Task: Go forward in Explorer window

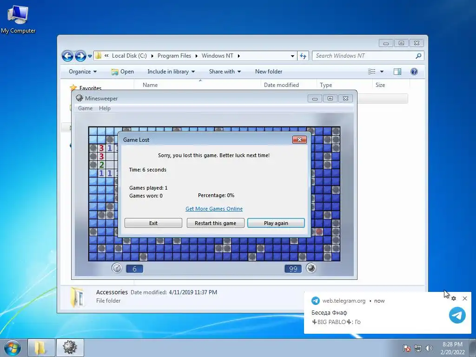Action: (80, 56)
